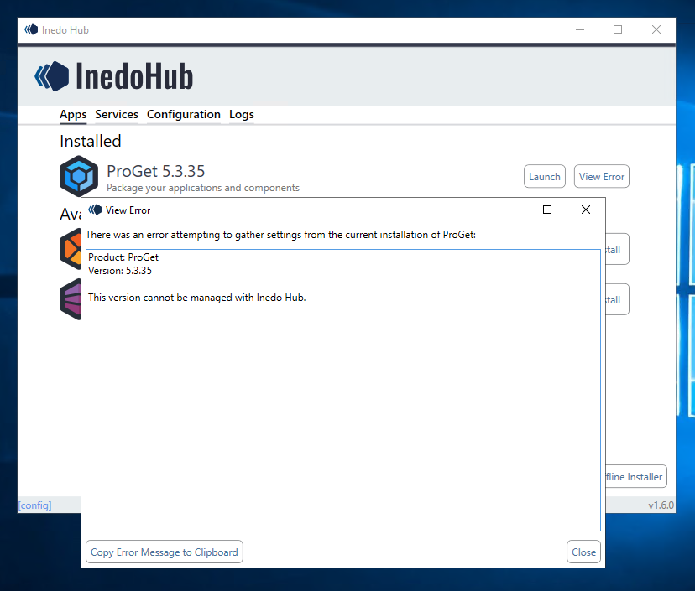Click the InedoHub logo in header

click(x=113, y=76)
